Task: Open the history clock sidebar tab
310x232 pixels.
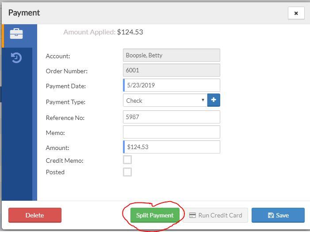Action: (x=17, y=58)
